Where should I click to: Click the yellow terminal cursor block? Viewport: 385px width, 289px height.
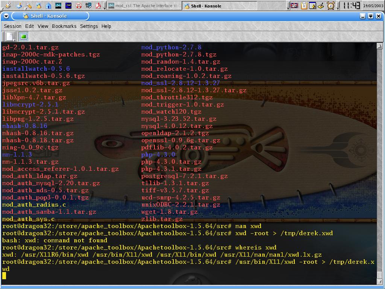4,276
